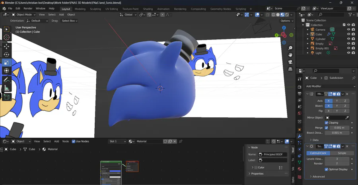Open the Tool properties tab
This screenshot has height=185, width=358.
(300, 79)
